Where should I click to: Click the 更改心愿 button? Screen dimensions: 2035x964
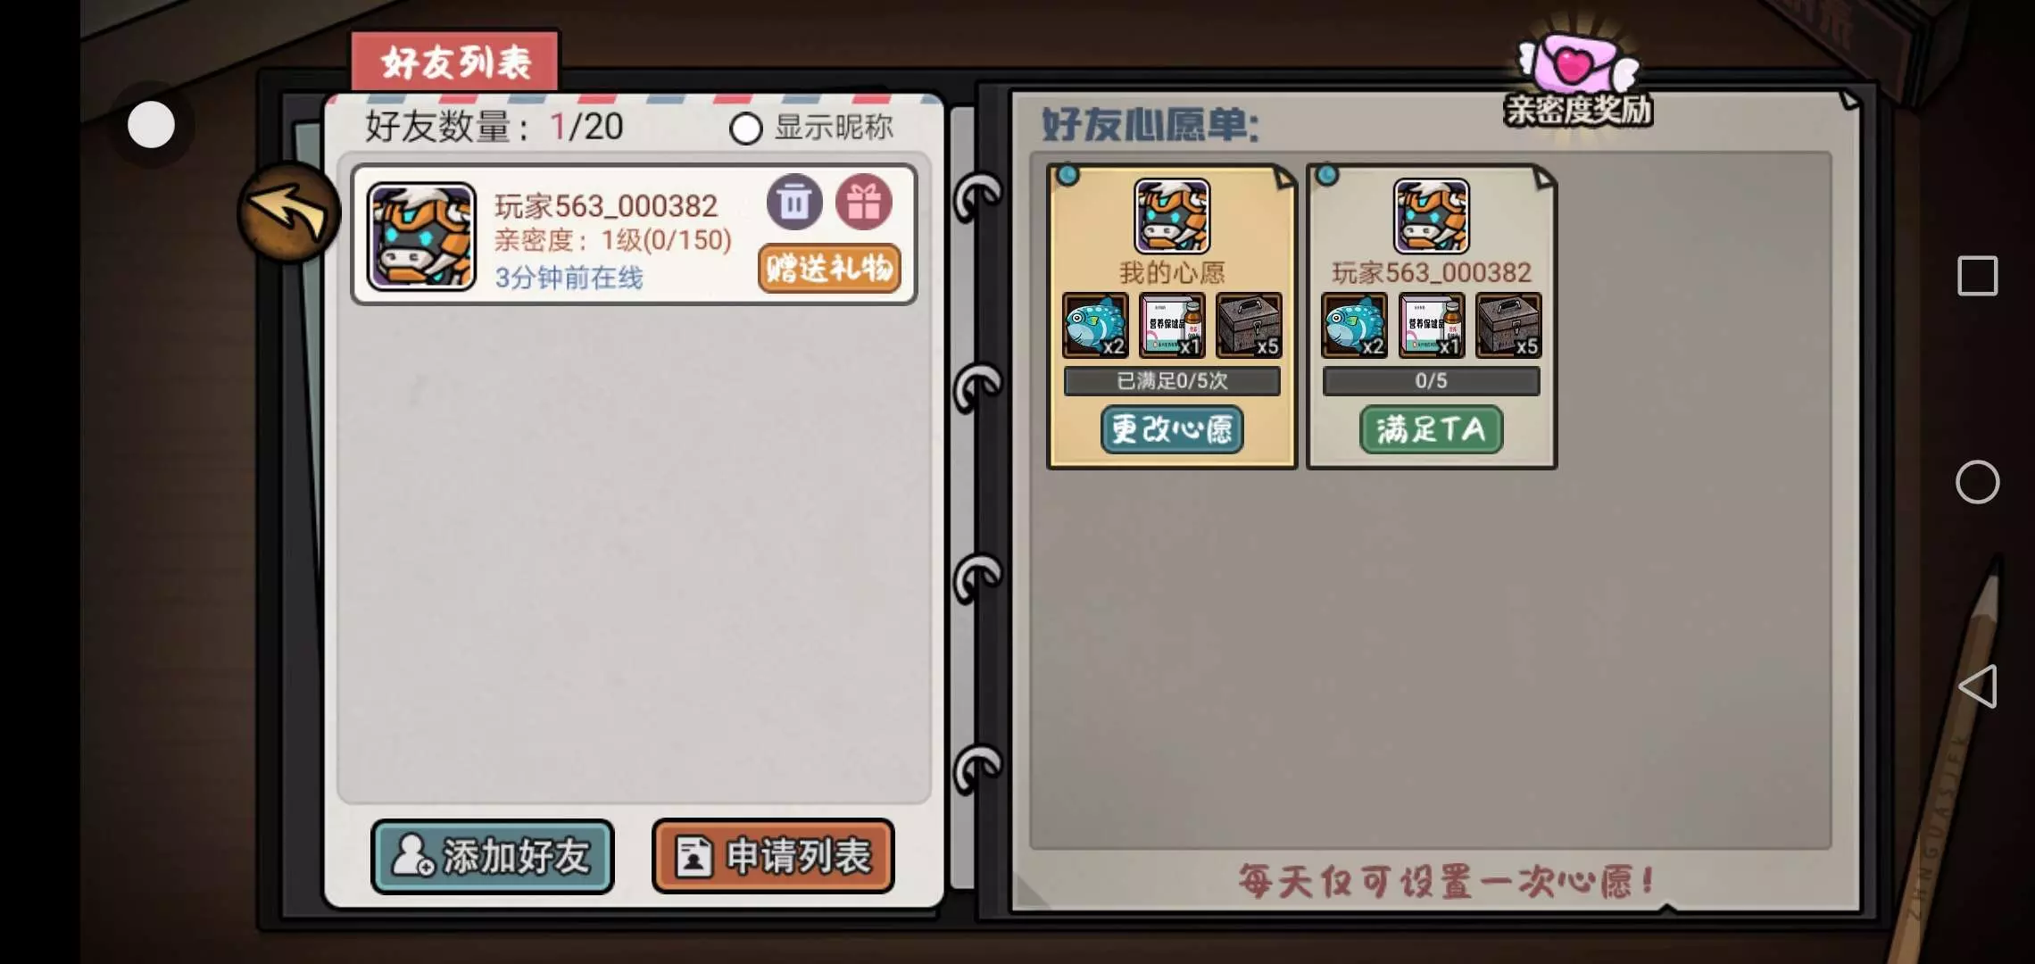tap(1172, 429)
